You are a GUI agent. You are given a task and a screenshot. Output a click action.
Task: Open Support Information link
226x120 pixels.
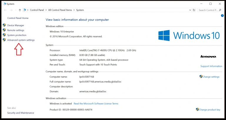click(x=211, y=66)
